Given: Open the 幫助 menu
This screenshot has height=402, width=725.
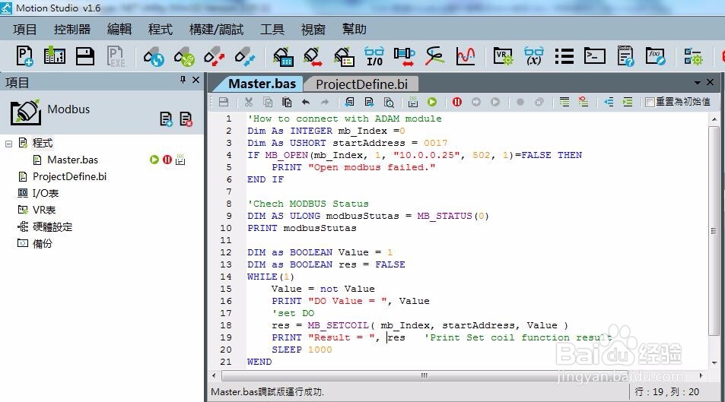Looking at the screenshot, I should (355, 30).
